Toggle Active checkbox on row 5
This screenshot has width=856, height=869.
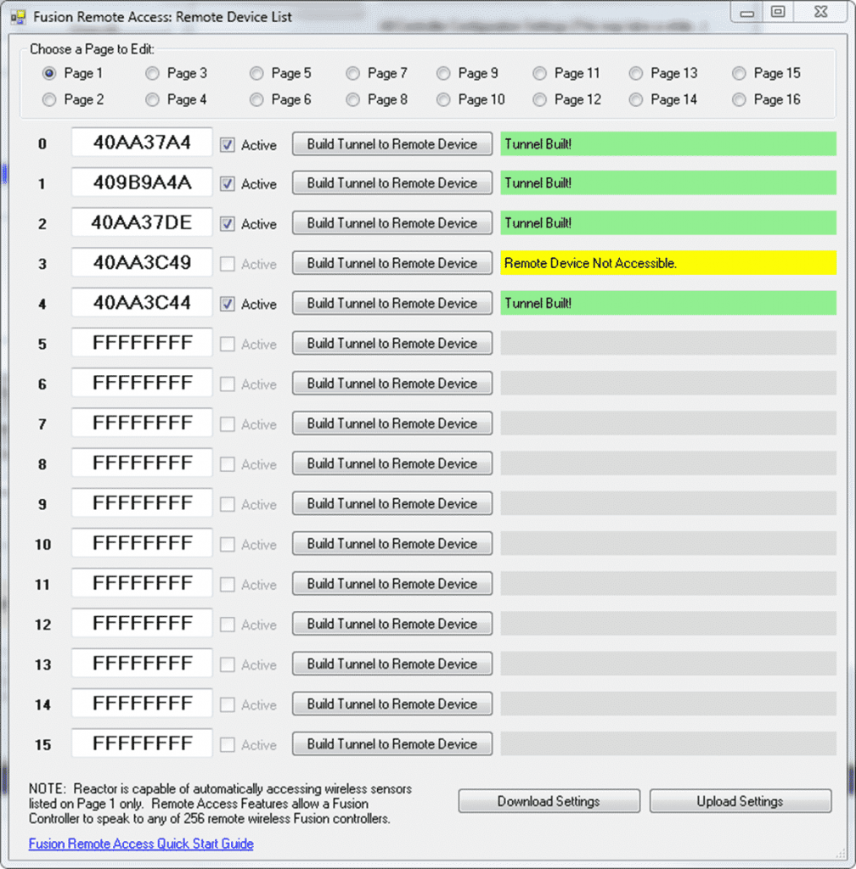tap(226, 344)
